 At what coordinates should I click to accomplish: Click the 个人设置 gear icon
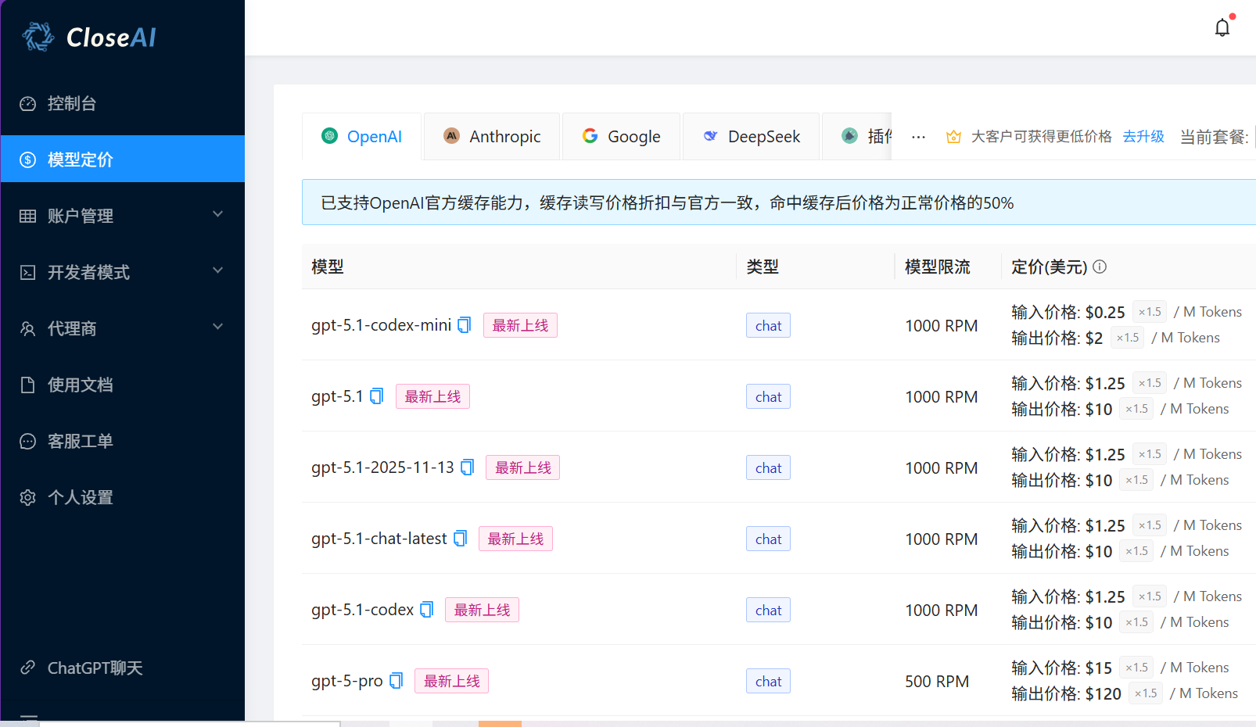click(27, 497)
